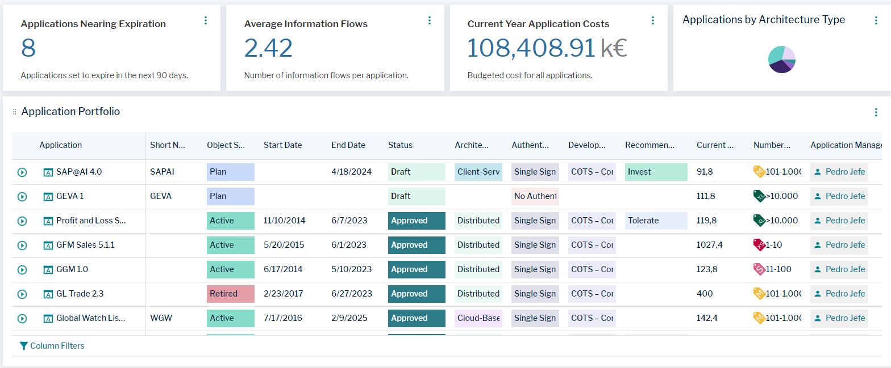891x368 pixels.
Task: Open kebab menu on Applications Nearing Expiration card
Action: 206,21
